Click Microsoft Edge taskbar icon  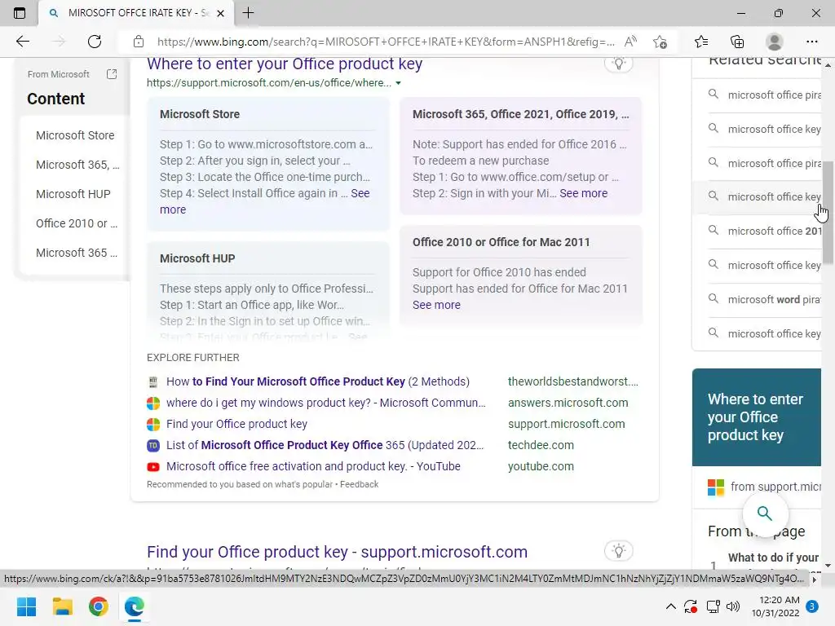tap(135, 606)
